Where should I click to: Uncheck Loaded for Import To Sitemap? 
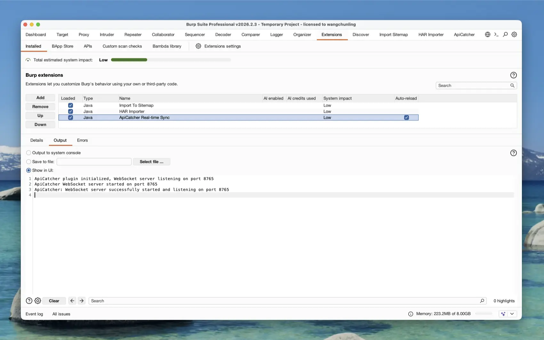point(70,105)
